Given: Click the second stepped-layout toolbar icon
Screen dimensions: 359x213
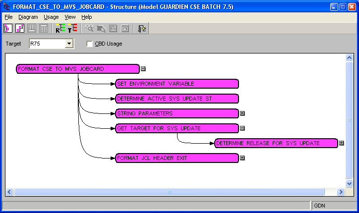Looking at the screenshot, I should click(x=20, y=29).
